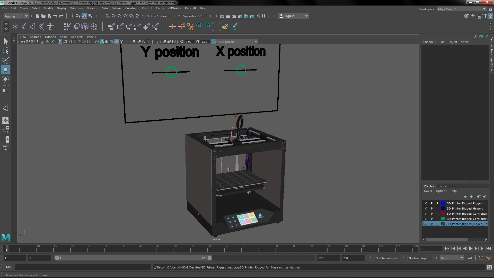Toggle R display type of _3D_Printer_Rigged_Rigged layer
Viewport: 494px width, 278px height.
(437, 203)
